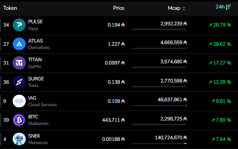Open the TITAN token logo
Image resolution: width=238 pixels, height=149 pixels.
click(19, 63)
